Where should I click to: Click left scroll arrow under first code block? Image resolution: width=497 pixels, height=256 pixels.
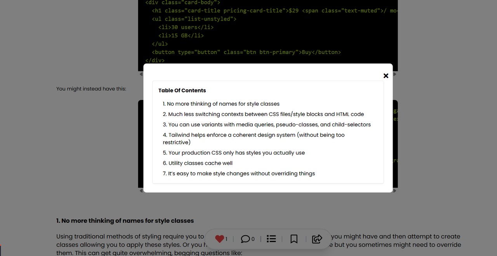pos(141,74)
